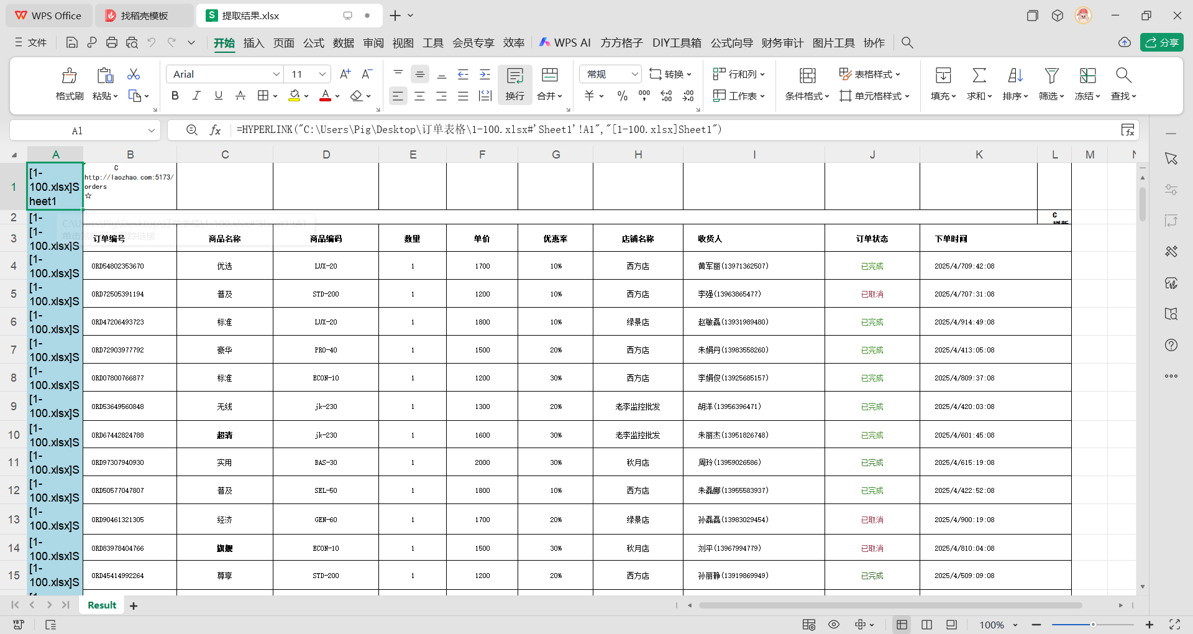Click the red font color swatch
Screen dimensions: 1193x634
click(x=325, y=96)
